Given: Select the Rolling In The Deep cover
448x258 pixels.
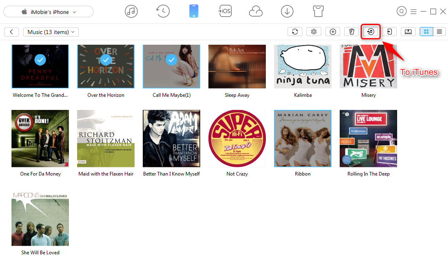Looking at the screenshot, I should (368, 139).
